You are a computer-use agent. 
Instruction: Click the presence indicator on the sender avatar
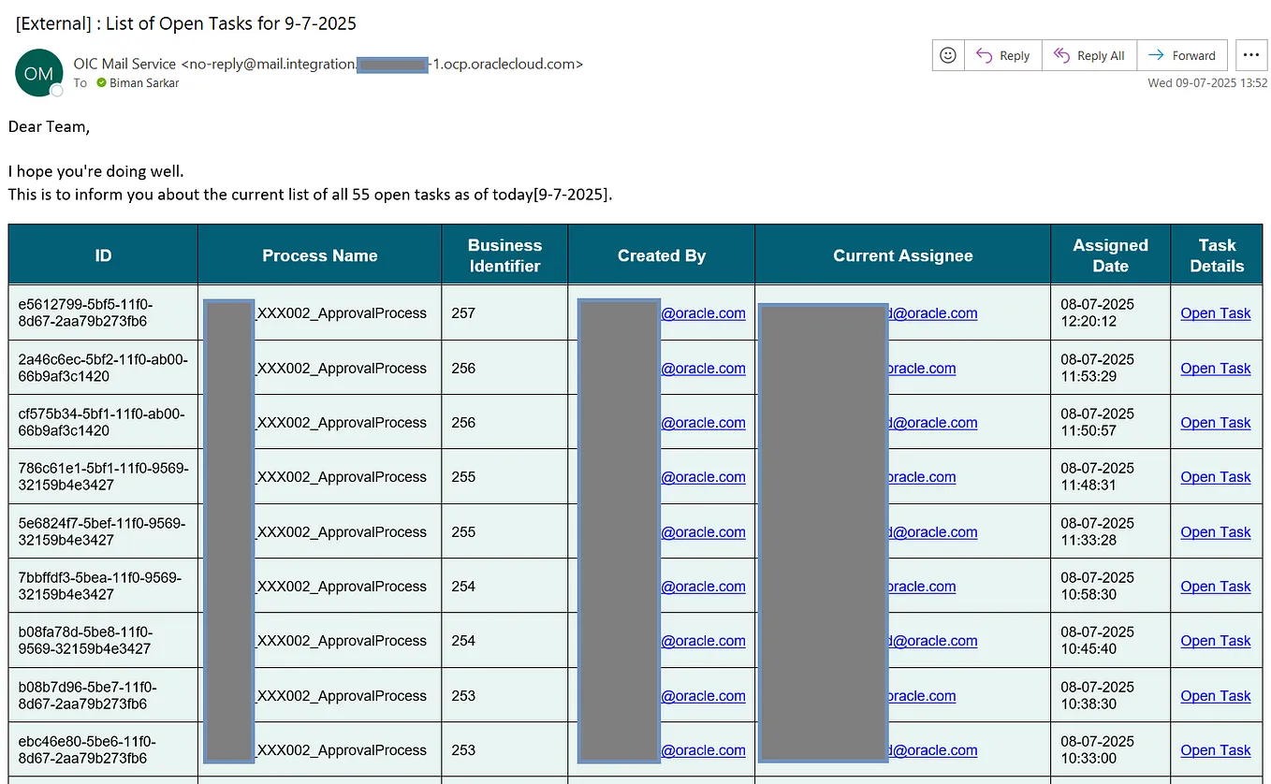pyautogui.click(x=54, y=88)
